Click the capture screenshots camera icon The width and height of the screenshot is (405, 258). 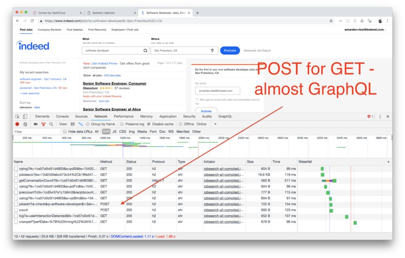point(36,124)
